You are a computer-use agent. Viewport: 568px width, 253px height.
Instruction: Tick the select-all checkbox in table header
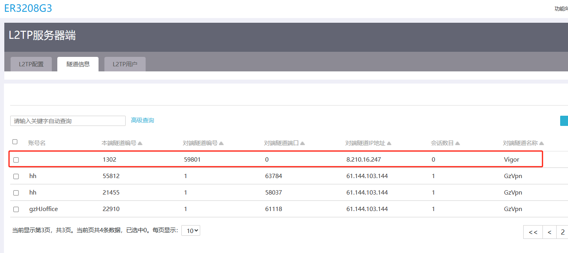[x=15, y=142]
